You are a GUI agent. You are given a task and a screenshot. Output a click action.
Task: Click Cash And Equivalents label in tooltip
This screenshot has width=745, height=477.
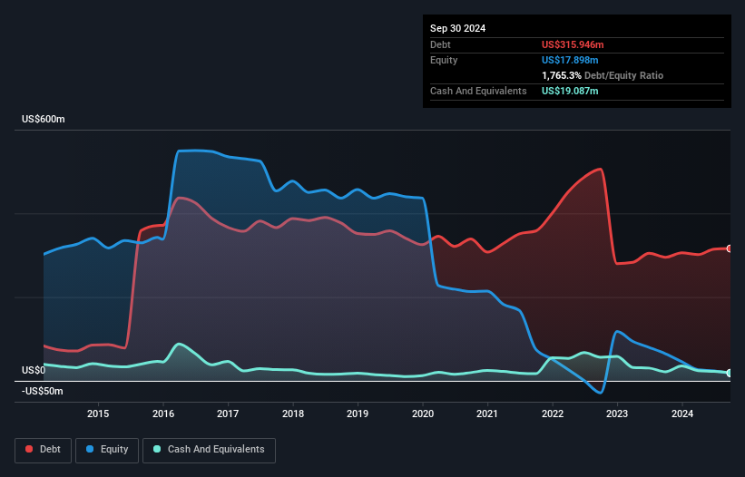coord(478,91)
